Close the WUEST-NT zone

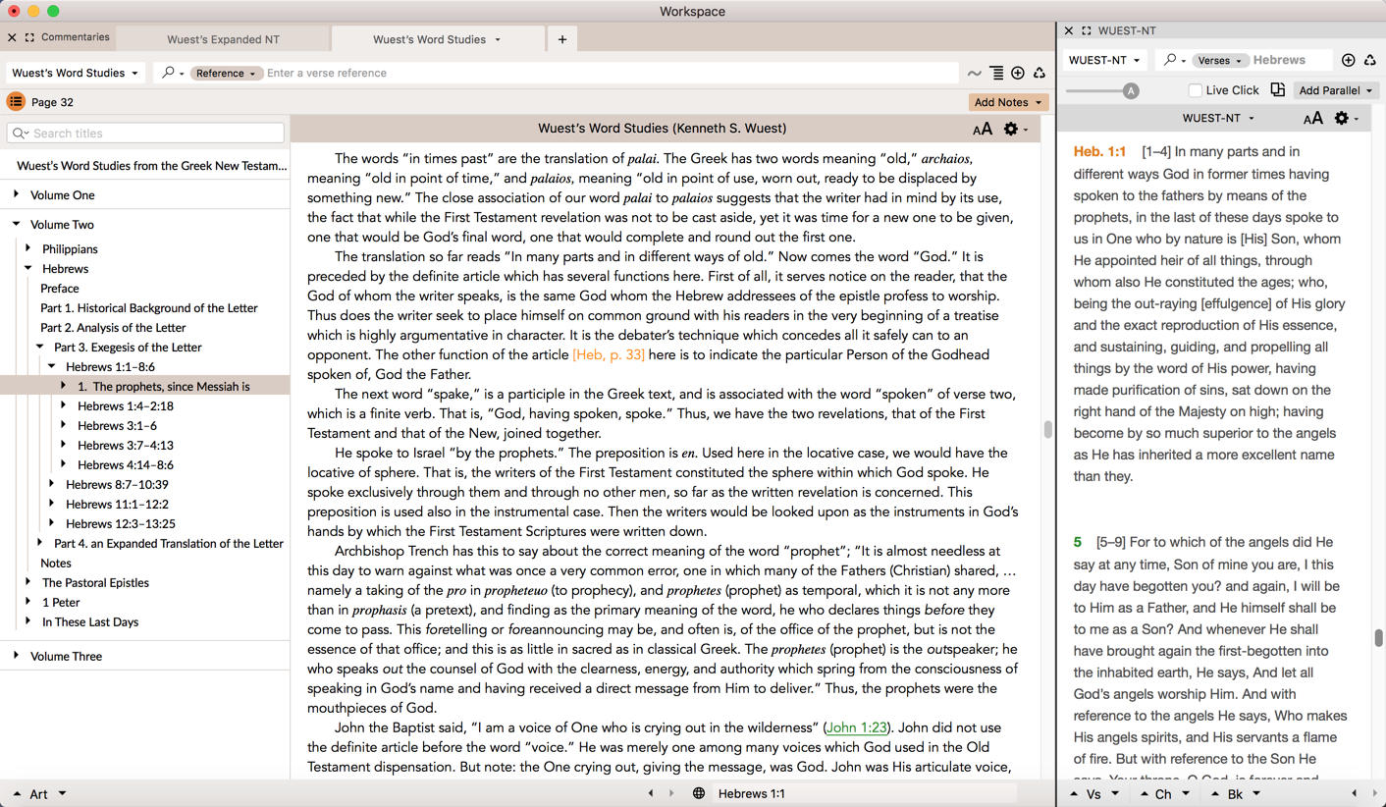coord(1069,30)
